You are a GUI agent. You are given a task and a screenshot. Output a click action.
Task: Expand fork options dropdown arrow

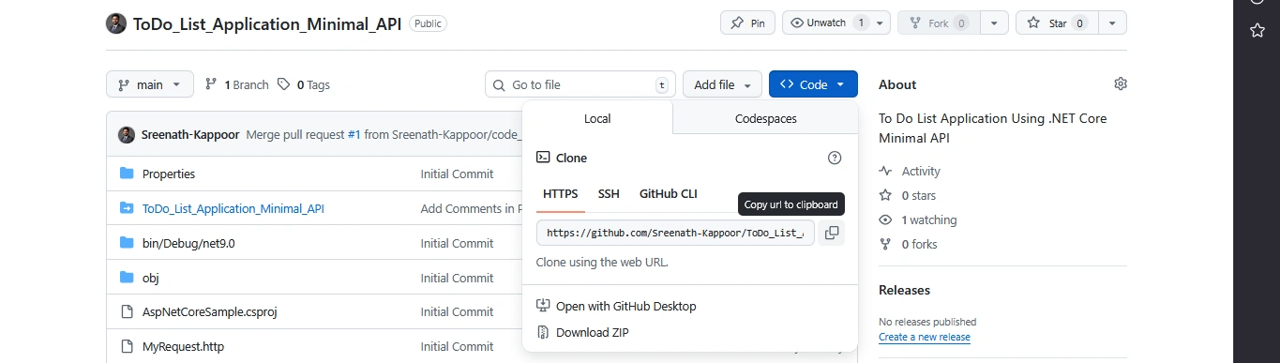[x=994, y=23]
